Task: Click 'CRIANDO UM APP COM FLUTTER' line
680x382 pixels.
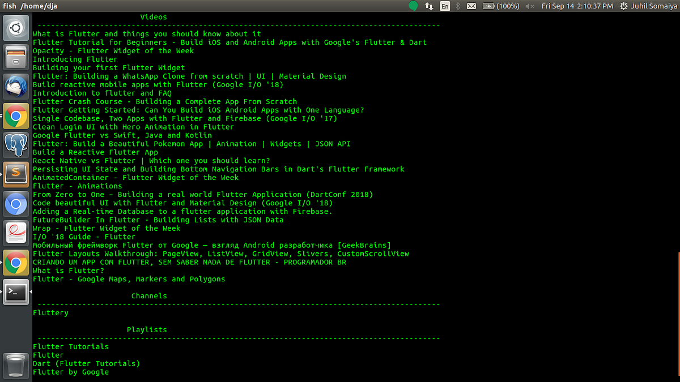Action: click(x=189, y=263)
